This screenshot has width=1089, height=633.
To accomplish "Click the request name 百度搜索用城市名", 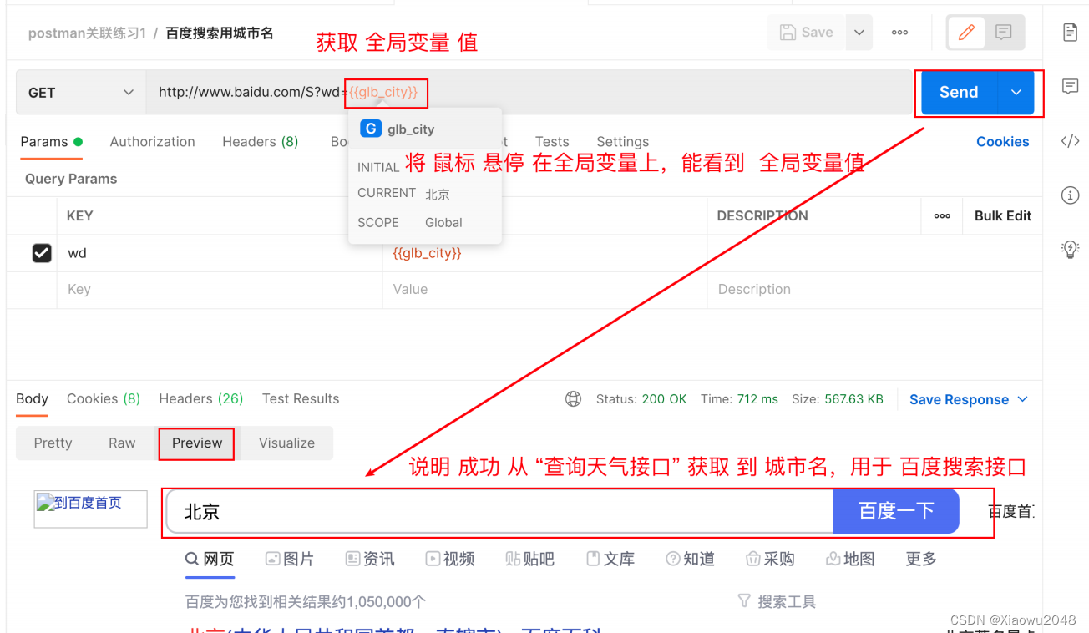I will pos(220,33).
